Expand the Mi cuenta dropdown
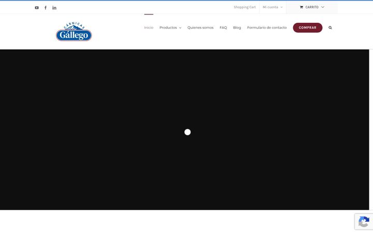Screen dimensions: 373x233 pos(272,7)
